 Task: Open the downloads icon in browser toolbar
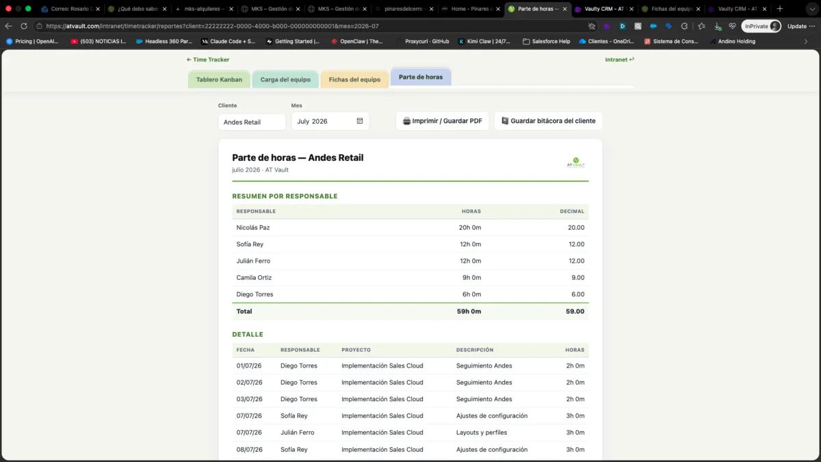(x=717, y=26)
